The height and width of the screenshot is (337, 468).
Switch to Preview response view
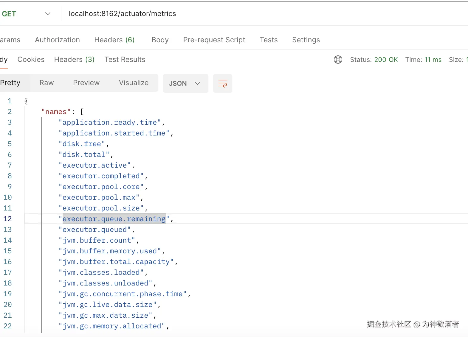tap(86, 83)
